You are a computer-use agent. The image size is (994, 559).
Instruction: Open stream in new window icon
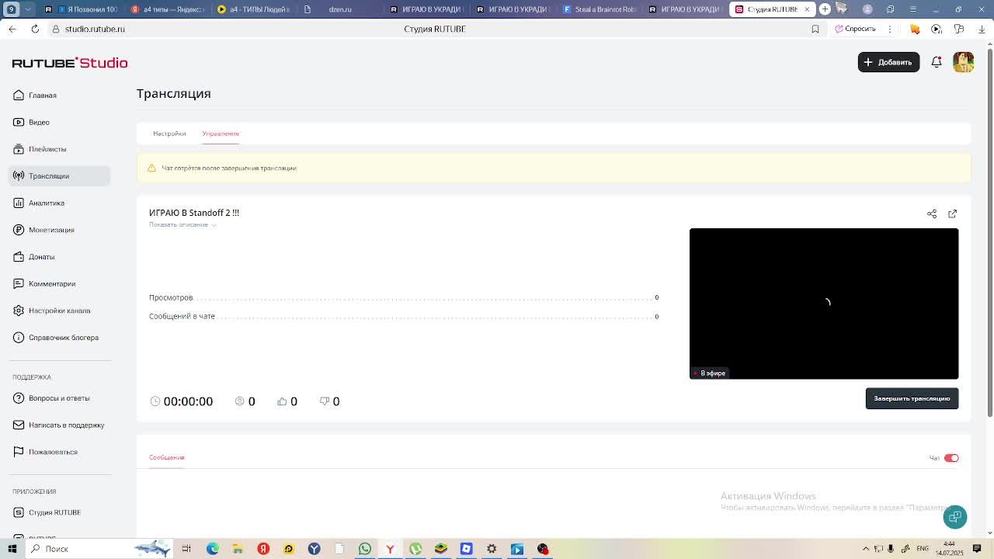953,214
